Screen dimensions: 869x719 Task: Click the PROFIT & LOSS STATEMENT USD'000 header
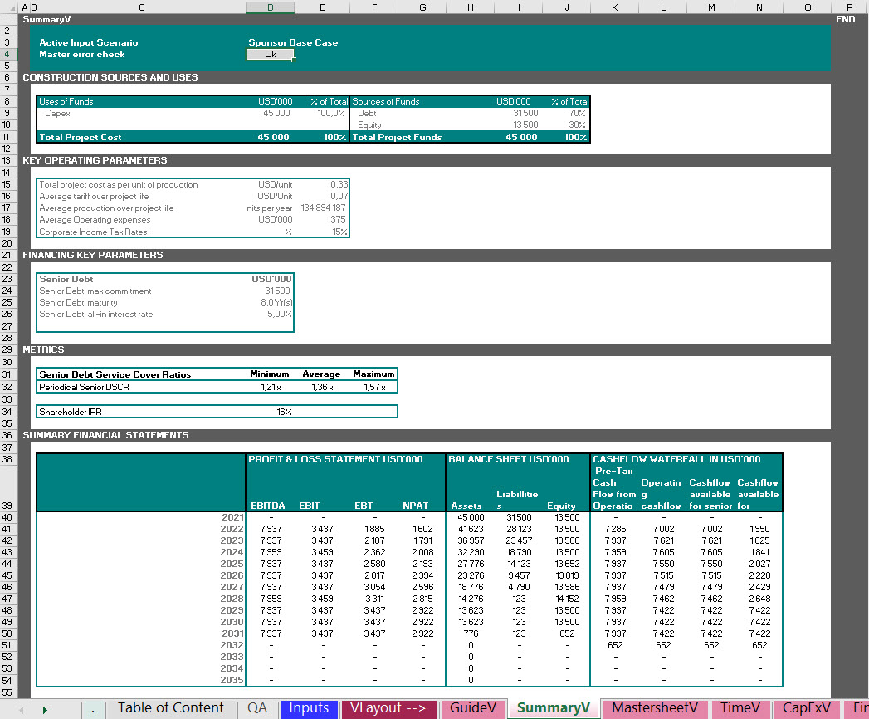[335, 459]
